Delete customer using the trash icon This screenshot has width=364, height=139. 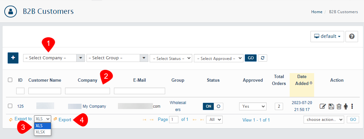(x=339, y=106)
